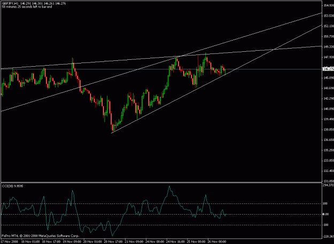This screenshot has width=334, height=244.
Task: Click the 140.89 price scale label
Action: click(x=329, y=109)
